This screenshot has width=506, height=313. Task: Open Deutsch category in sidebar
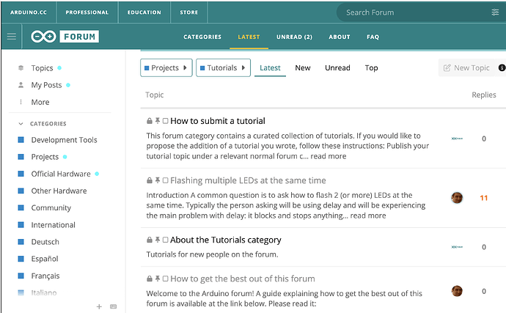pyautogui.click(x=45, y=242)
